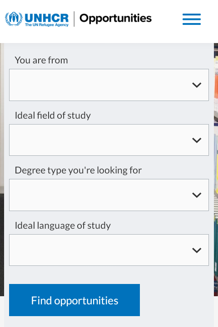
Task: Click the chevron in You are from
Action: 197,85
